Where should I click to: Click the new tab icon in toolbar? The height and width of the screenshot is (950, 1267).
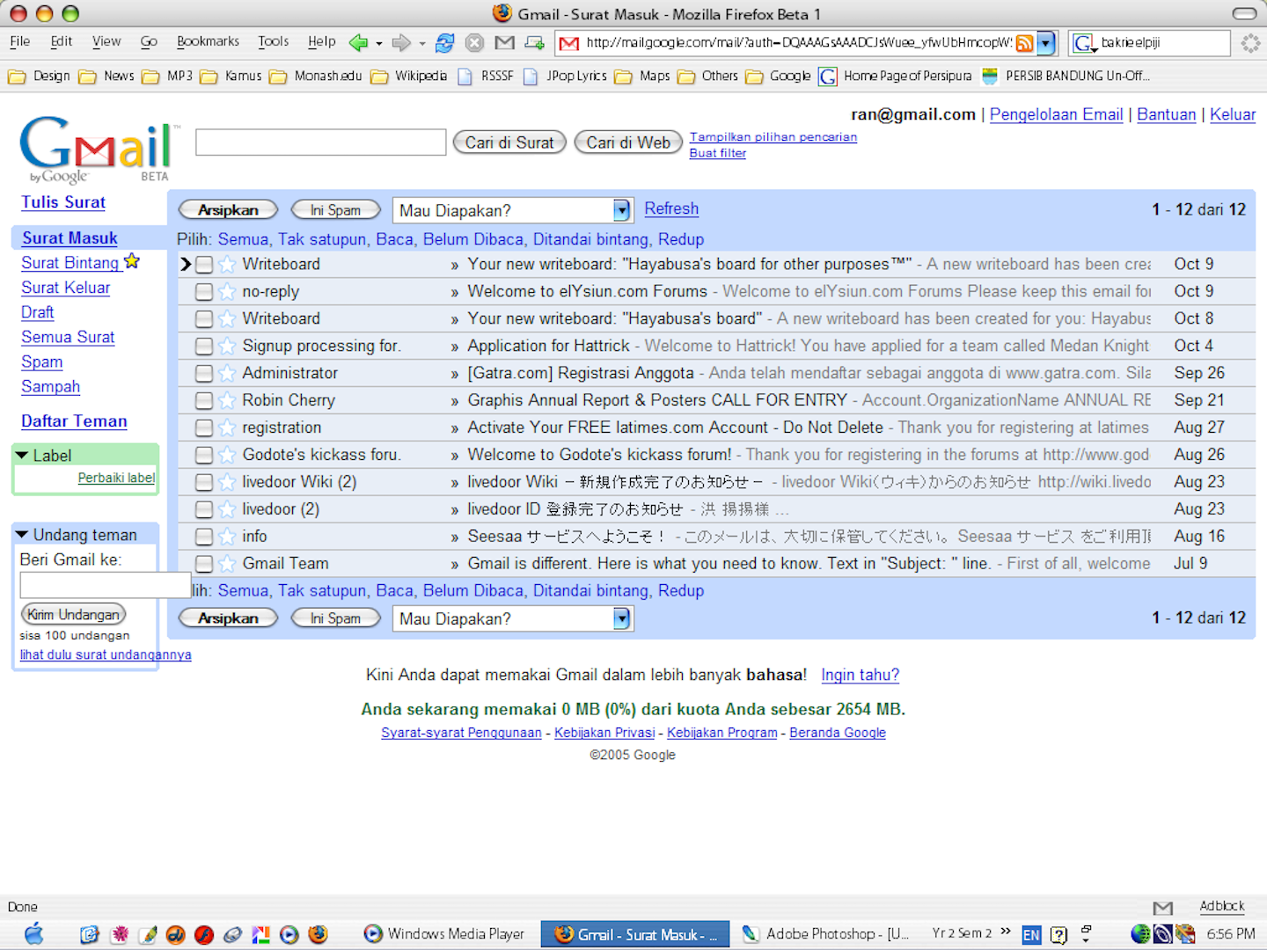point(534,42)
